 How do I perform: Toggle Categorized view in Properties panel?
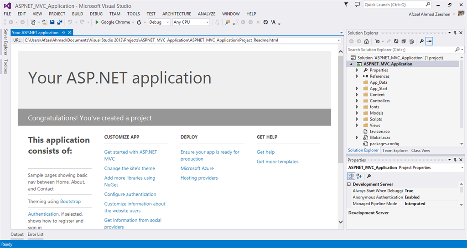[351, 176]
